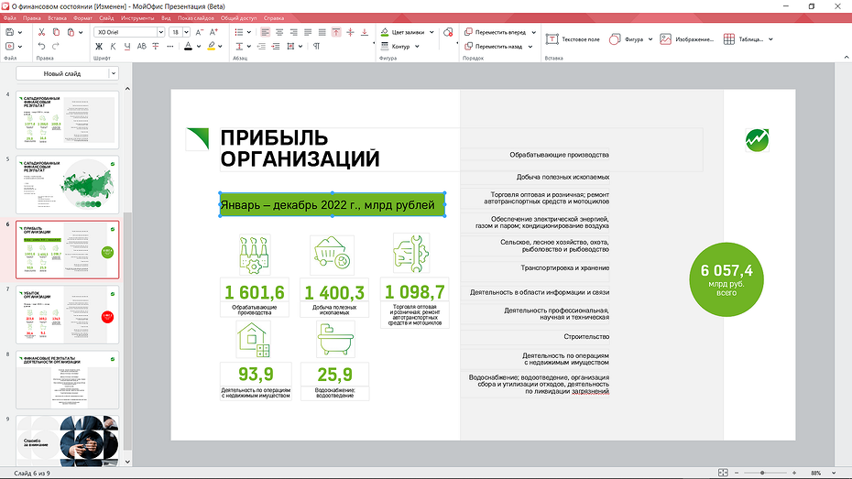Image resolution: width=852 pixels, height=479 pixels.
Task: Toggle vertical align middle
Action: (351, 33)
